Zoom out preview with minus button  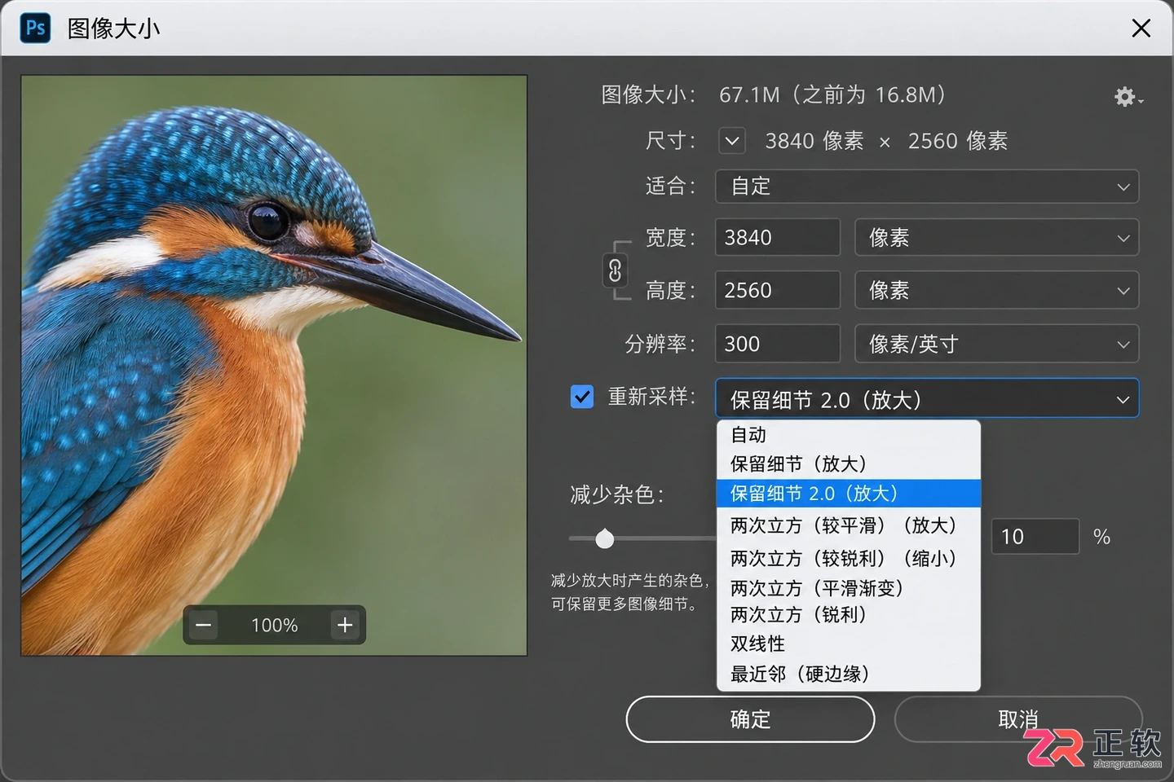point(204,625)
